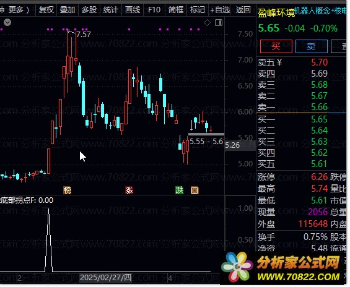Viewport: 350px width, 287px height.
Task: Click 买三 price 5.63
Action: pyautogui.click(x=319, y=142)
